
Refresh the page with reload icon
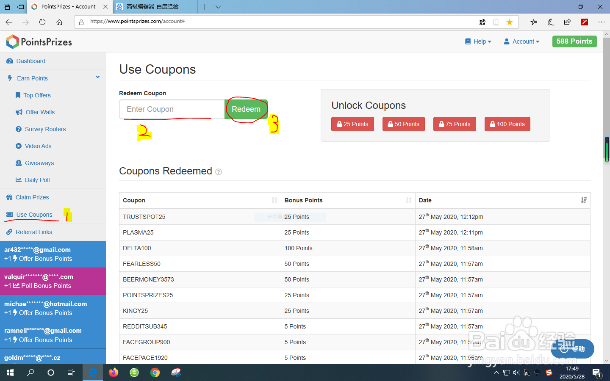(42, 22)
